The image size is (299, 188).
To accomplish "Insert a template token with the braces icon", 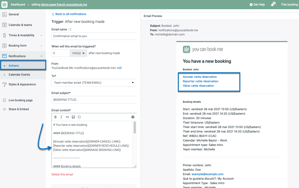I will (79, 117).
